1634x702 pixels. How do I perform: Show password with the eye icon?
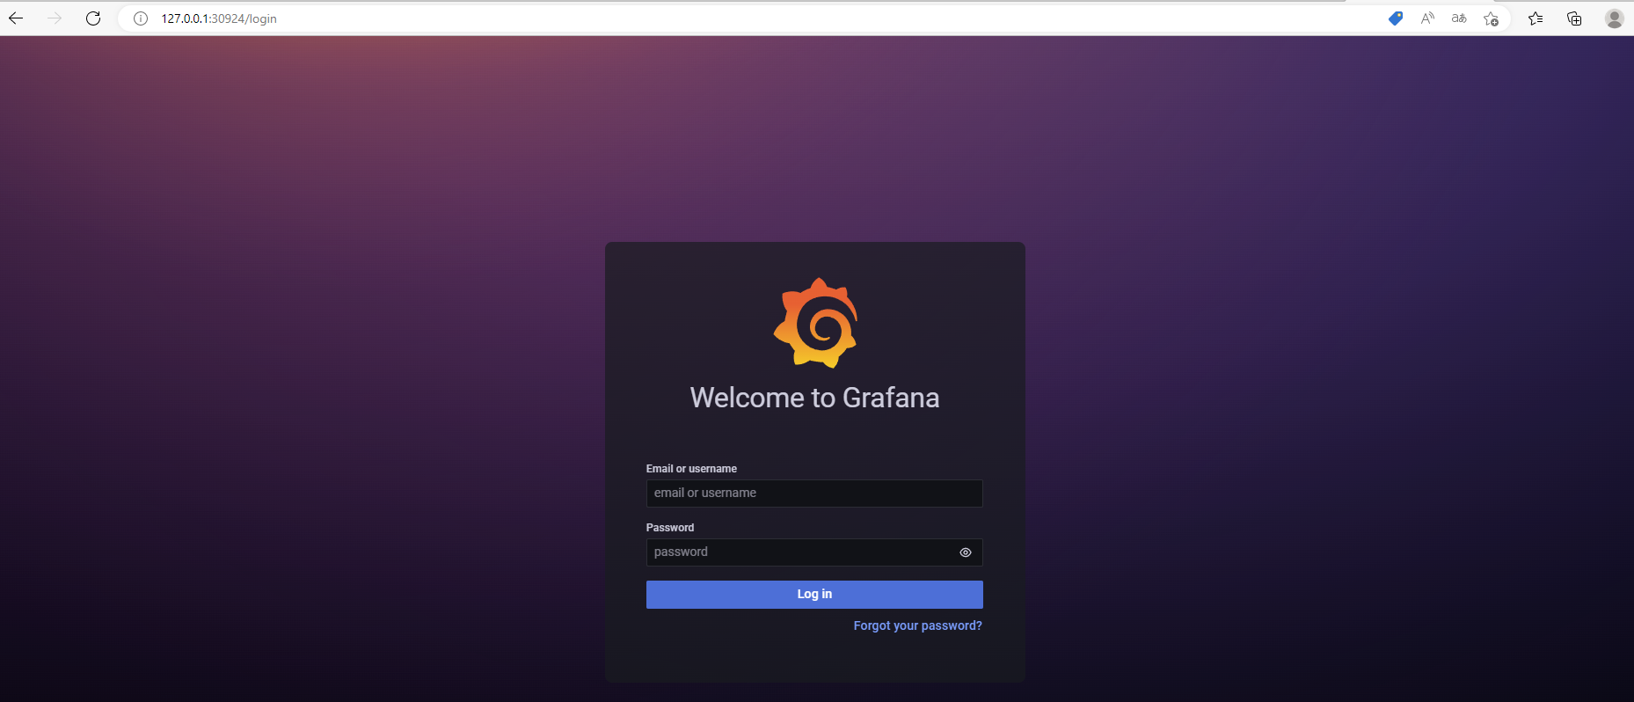pyautogui.click(x=966, y=552)
